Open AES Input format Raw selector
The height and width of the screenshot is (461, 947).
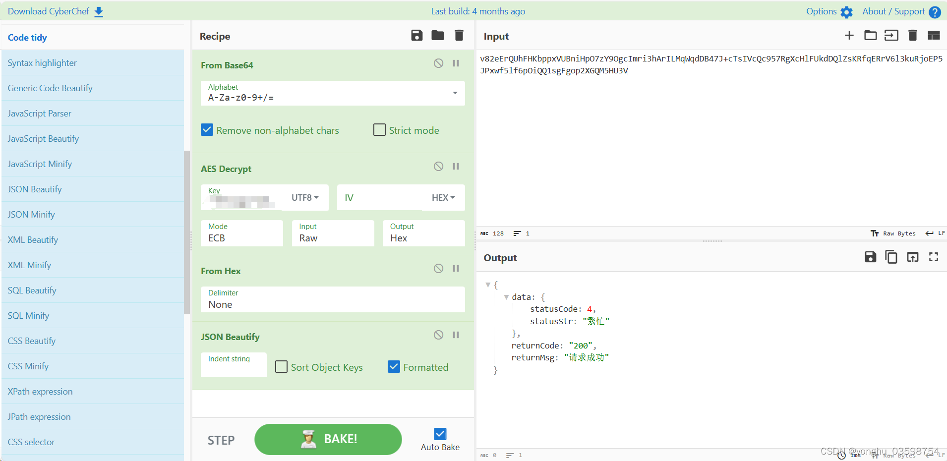point(333,233)
